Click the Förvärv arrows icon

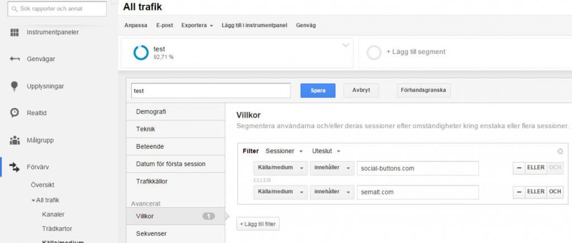point(15,167)
